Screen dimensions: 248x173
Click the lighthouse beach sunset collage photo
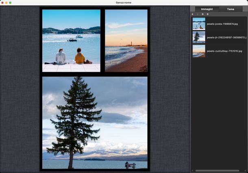[126, 41]
